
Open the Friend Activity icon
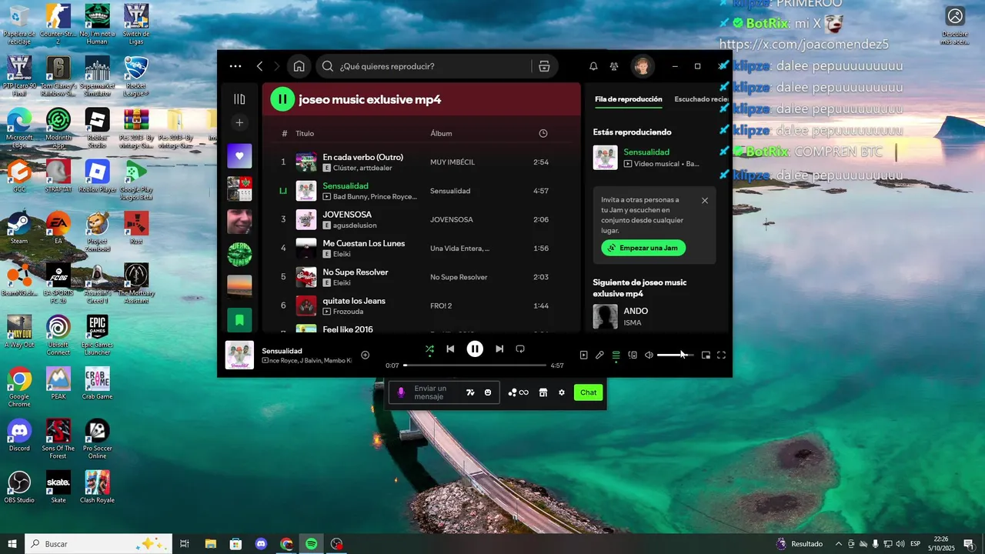[614, 66]
